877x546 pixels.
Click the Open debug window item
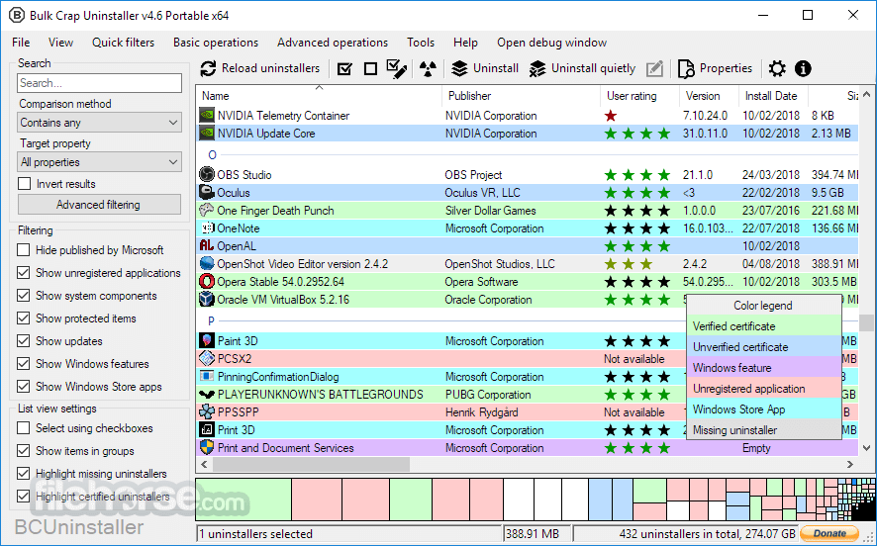coord(551,43)
